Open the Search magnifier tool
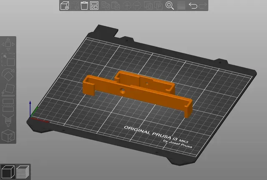The image size is (267, 180). click(x=170, y=5)
